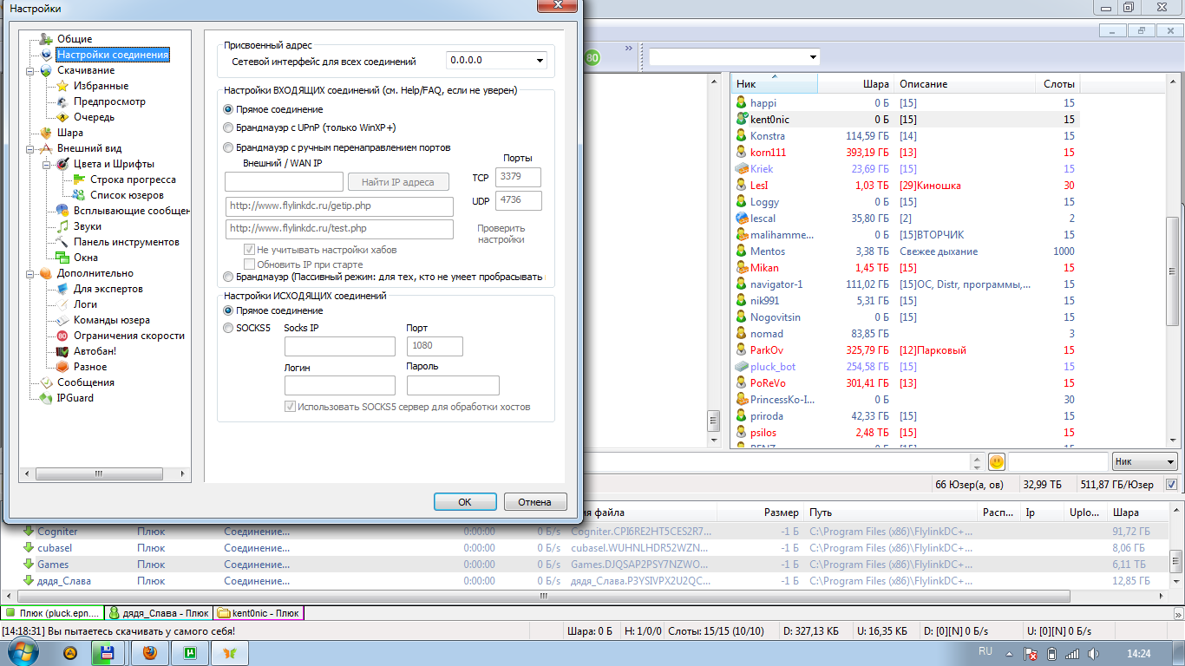Select outgoing Прямое соединение radio button
The height and width of the screenshot is (666, 1185).
point(228,310)
